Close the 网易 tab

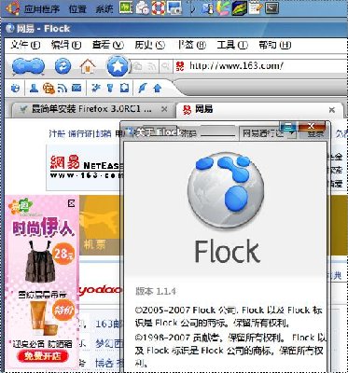point(332,109)
